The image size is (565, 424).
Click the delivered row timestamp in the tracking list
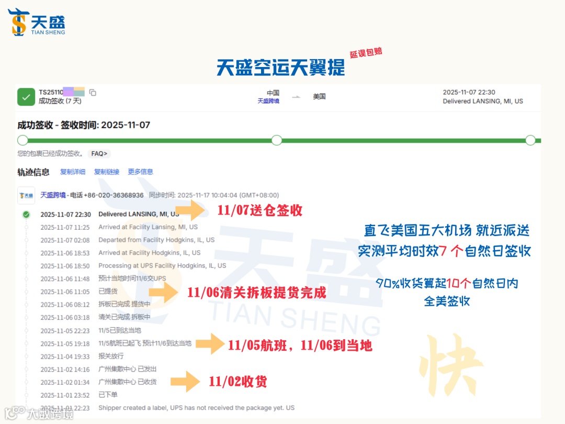(x=65, y=215)
